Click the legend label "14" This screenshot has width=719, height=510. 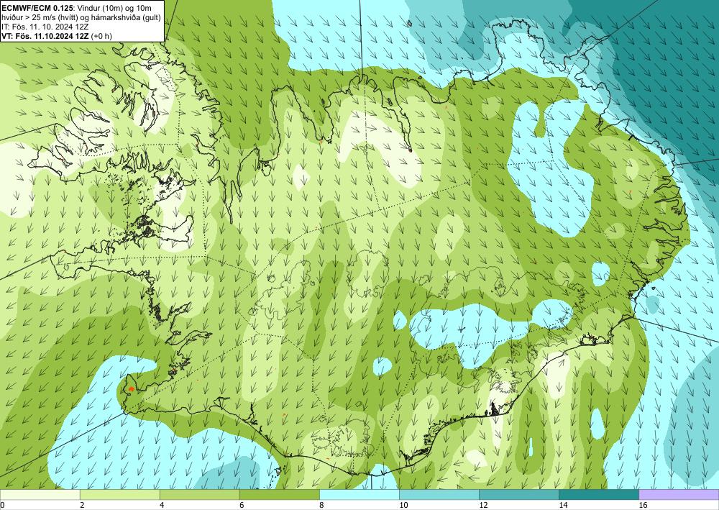(x=563, y=505)
